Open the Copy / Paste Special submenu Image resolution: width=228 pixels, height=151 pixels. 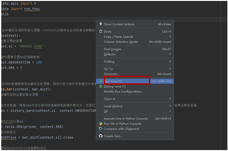(135, 37)
